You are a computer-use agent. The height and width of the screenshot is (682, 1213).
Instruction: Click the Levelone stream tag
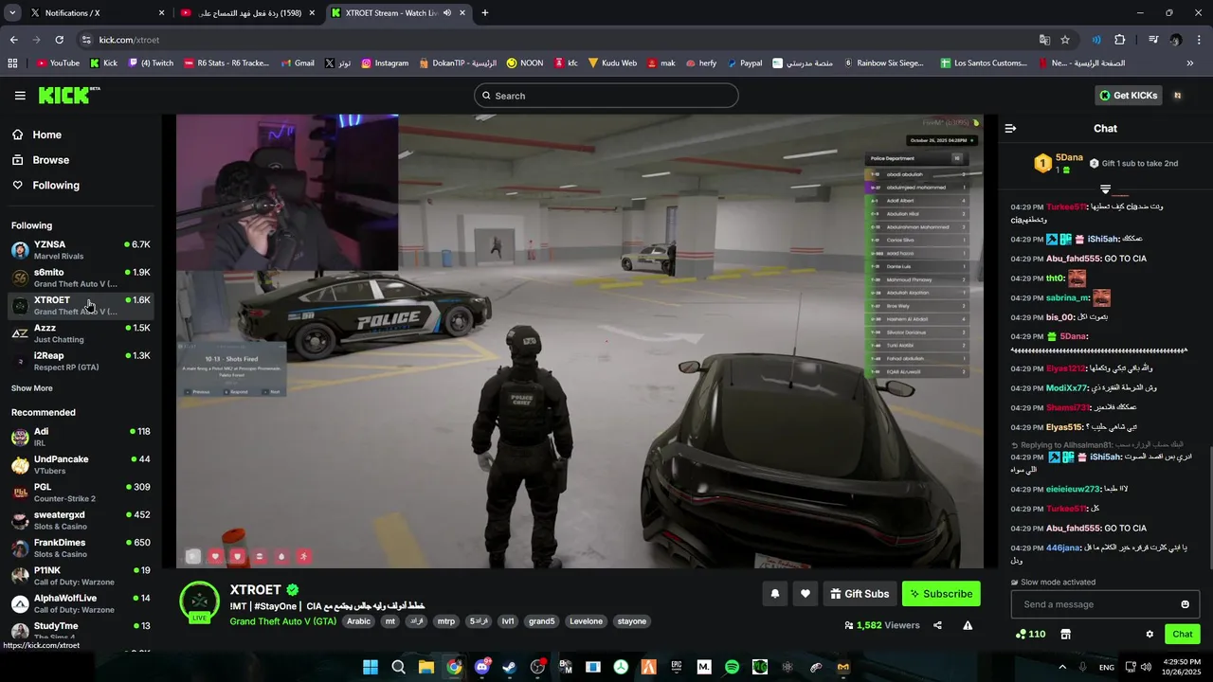tap(586, 621)
